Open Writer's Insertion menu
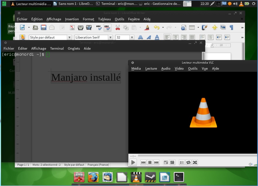The width and height of the screenshot is (258, 186). tap(72, 19)
